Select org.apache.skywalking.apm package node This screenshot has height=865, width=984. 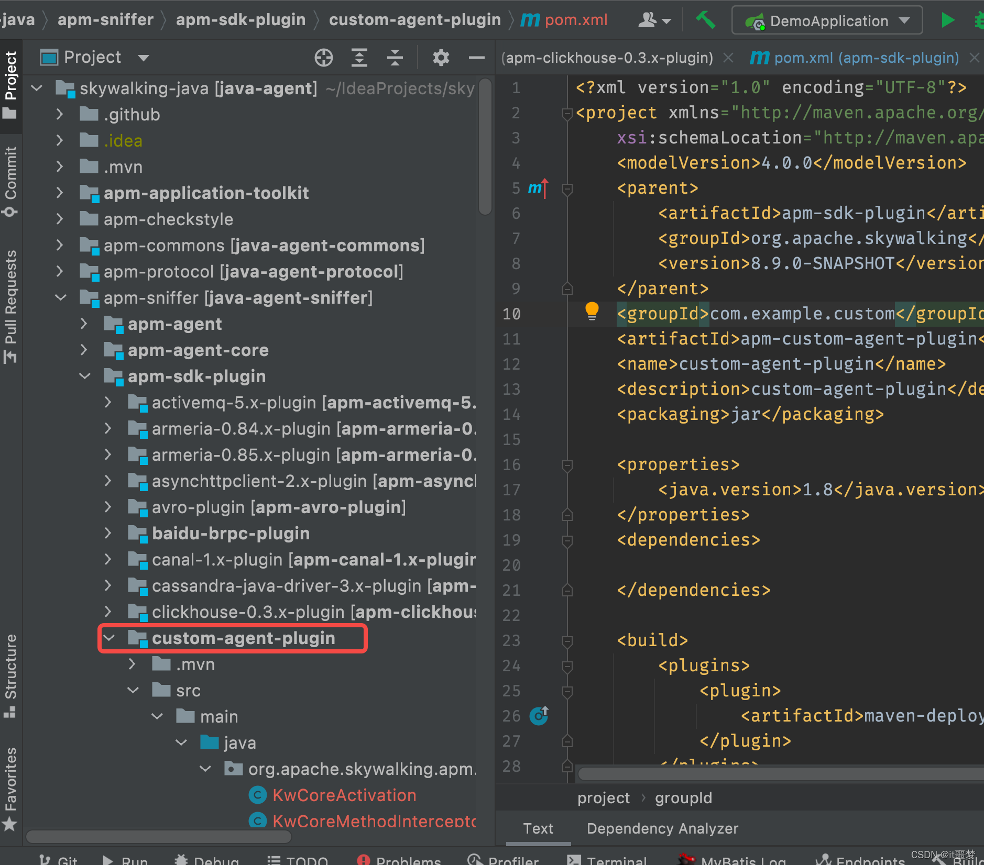coord(362,769)
